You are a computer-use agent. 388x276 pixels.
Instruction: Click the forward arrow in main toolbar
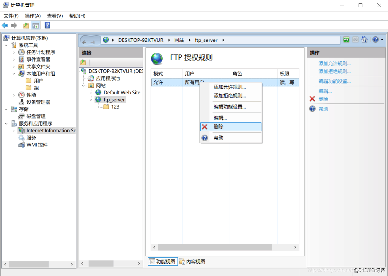pyautogui.click(x=14, y=25)
